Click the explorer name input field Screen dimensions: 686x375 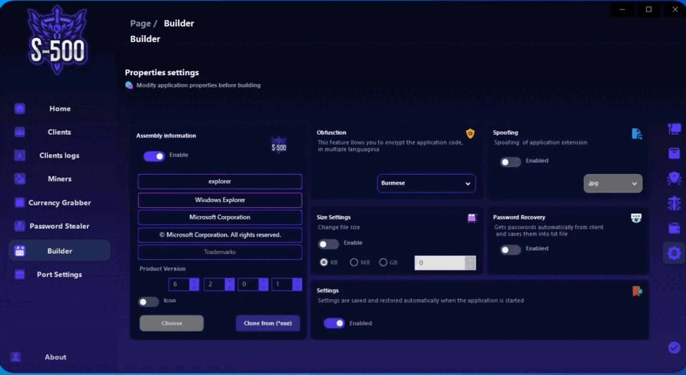pos(220,182)
